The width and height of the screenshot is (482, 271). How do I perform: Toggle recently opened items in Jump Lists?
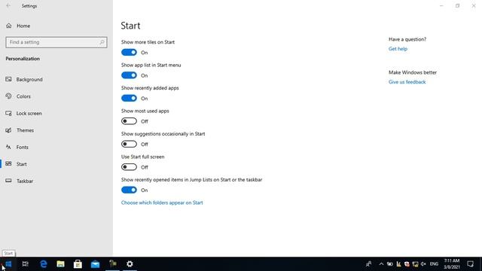[129, 190]
